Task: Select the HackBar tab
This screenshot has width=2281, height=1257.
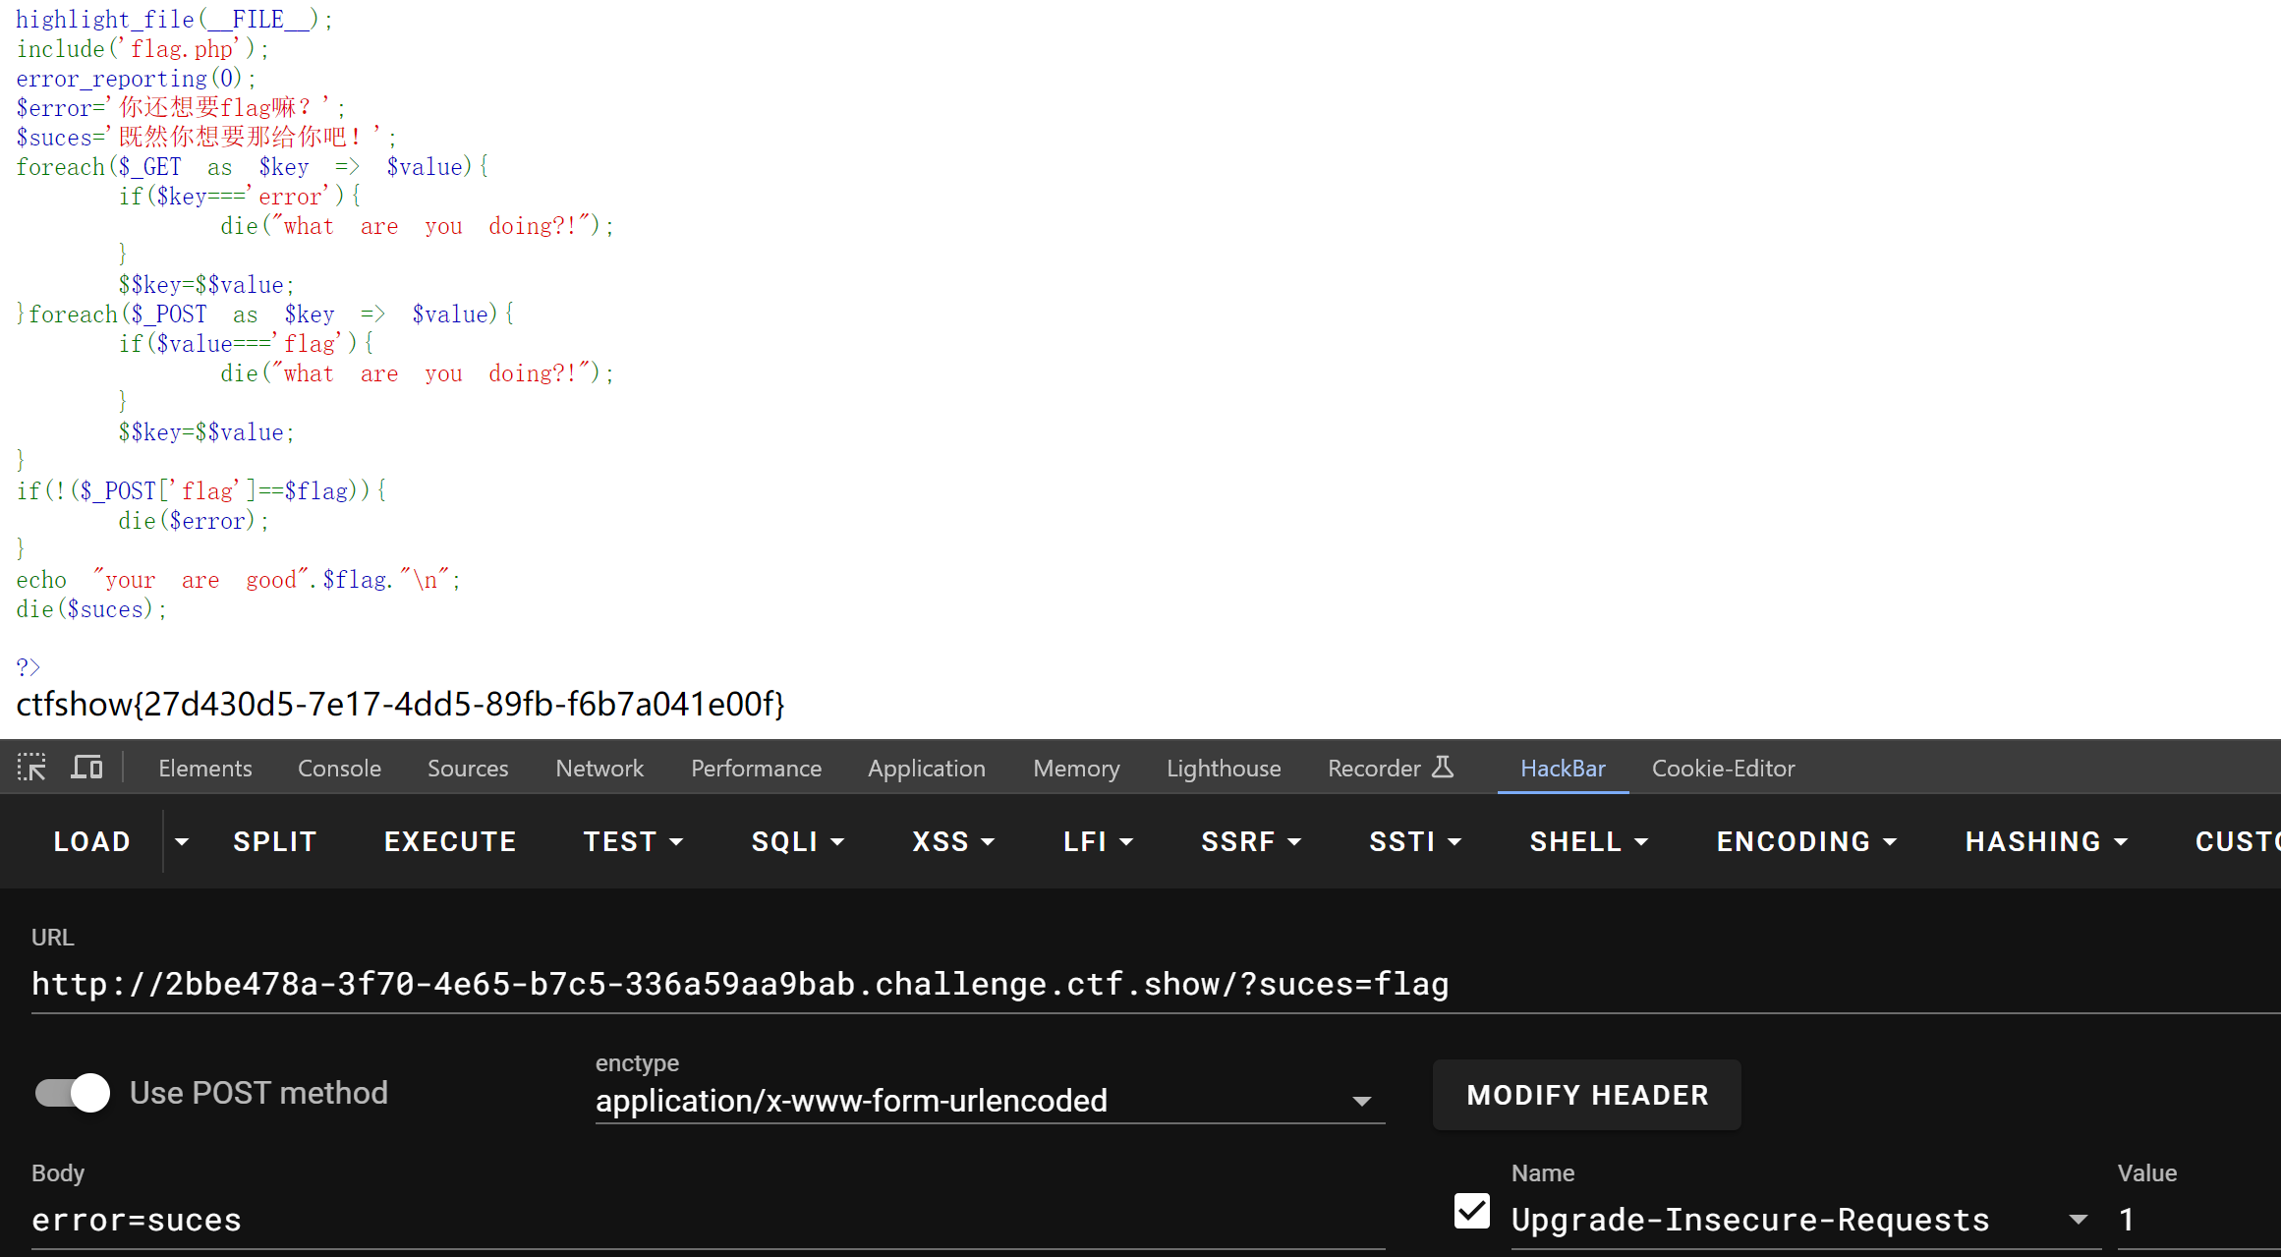Action: click(1563, 769)
